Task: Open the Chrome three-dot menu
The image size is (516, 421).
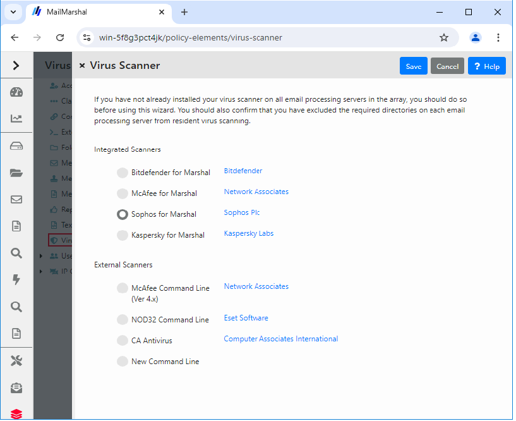Action: tap(498, 37)
